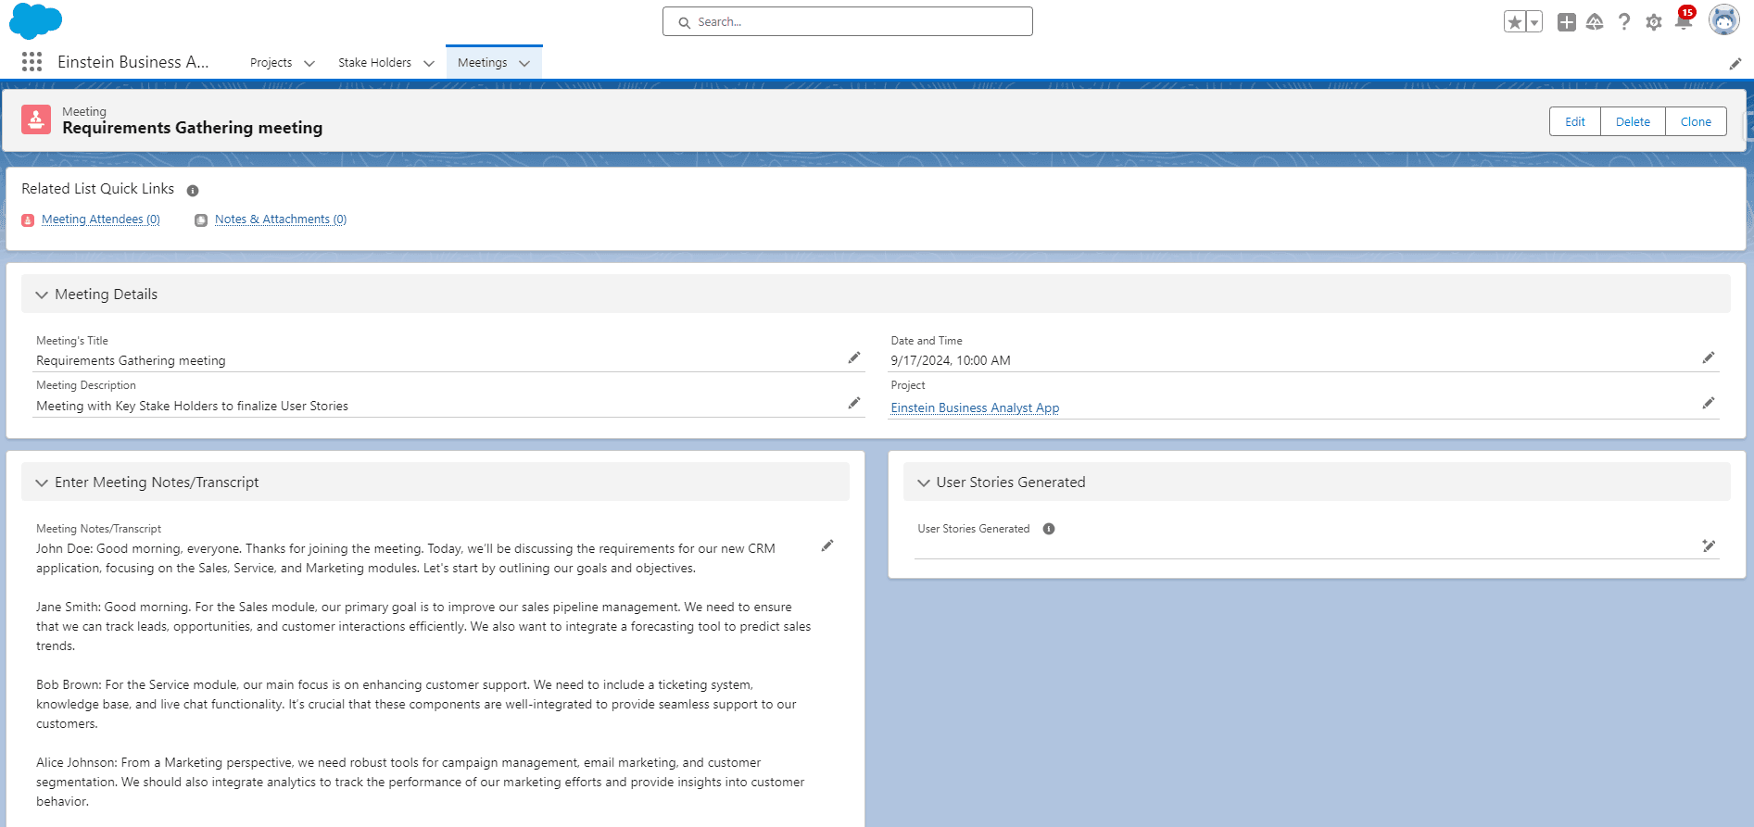Image resolution: width=1754 pixels, height=827 pixels.
Task: Click the navigation bar edit pencil
Action: (x=1735, y=64)
